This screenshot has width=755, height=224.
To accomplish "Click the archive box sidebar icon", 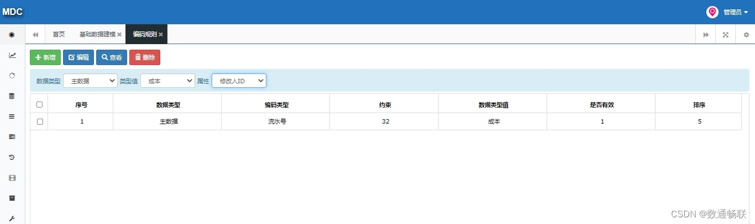I will point(12,198).
